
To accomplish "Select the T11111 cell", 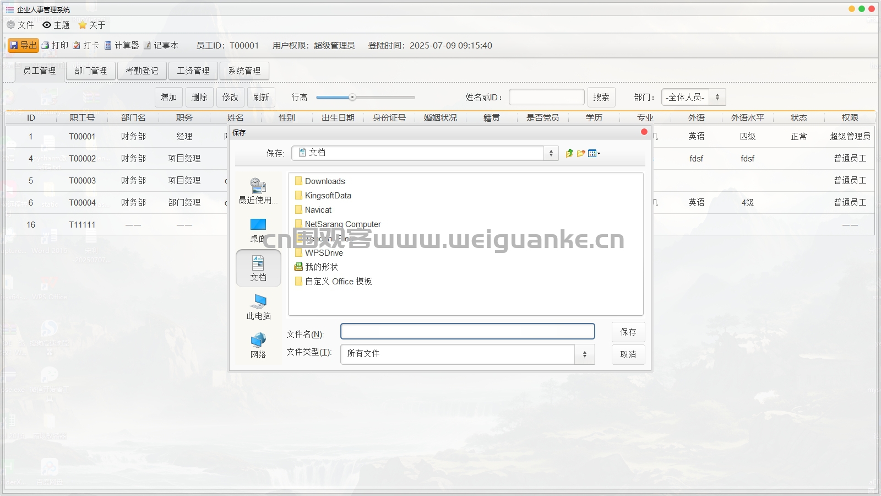I will pyautogui.click(x=82, y=224).
